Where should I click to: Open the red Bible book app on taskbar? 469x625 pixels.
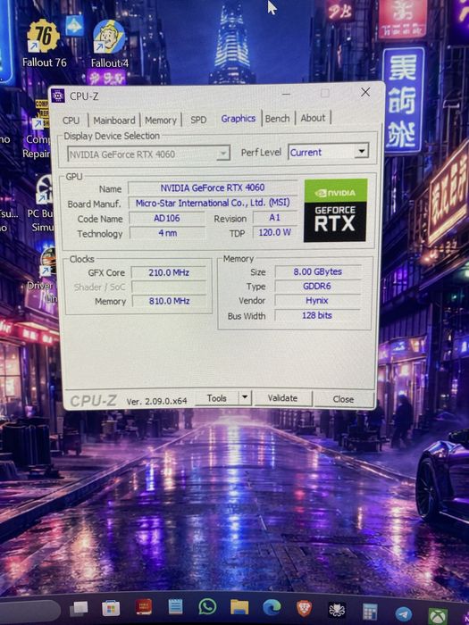coord(143,607)
